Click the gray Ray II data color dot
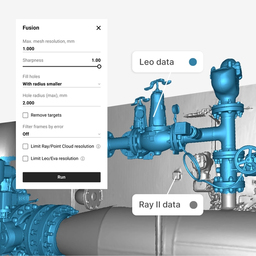This screenshot has height=256, width=256. pyautogui.click(x=193, y=205)
